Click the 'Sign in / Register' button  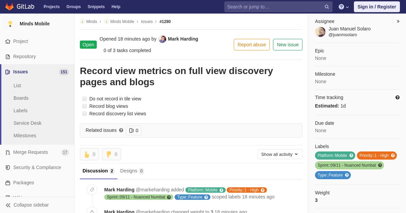(x=377, y=7)
